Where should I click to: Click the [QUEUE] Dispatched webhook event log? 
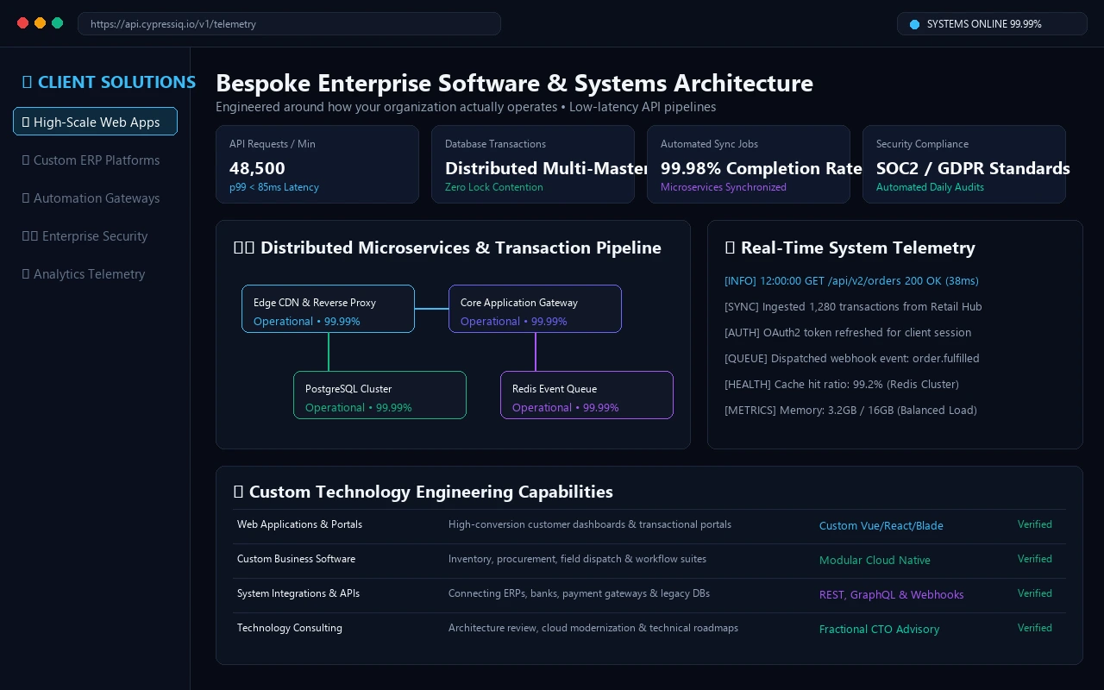coord(852,358)
